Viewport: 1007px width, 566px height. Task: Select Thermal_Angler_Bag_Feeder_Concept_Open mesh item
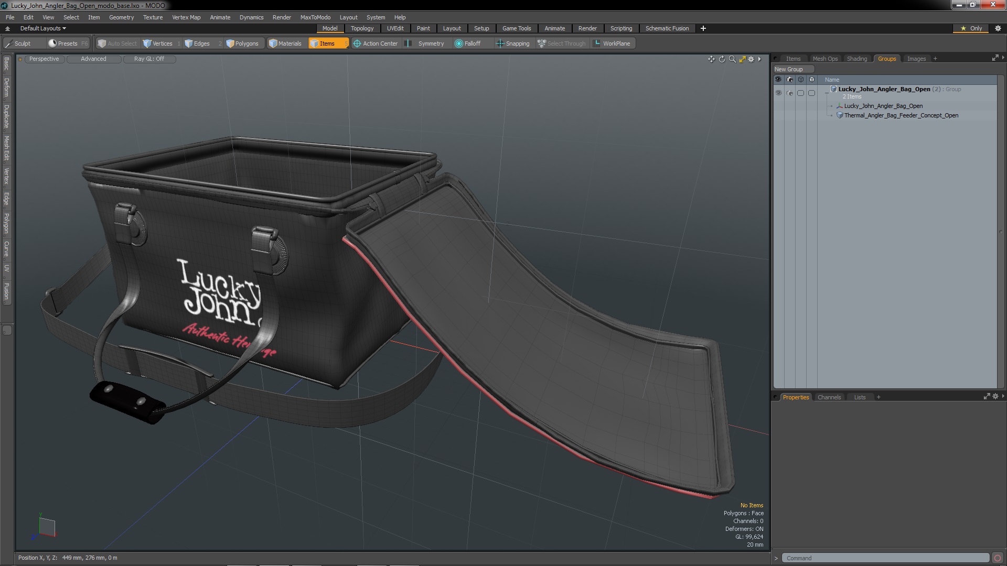[901, 115]
